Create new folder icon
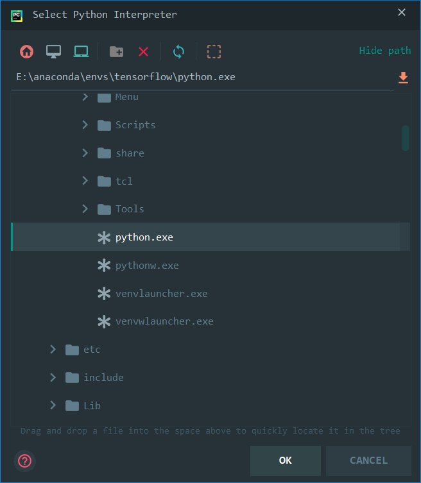The width and height of the screenshot is (421, 483). point(117,51)
